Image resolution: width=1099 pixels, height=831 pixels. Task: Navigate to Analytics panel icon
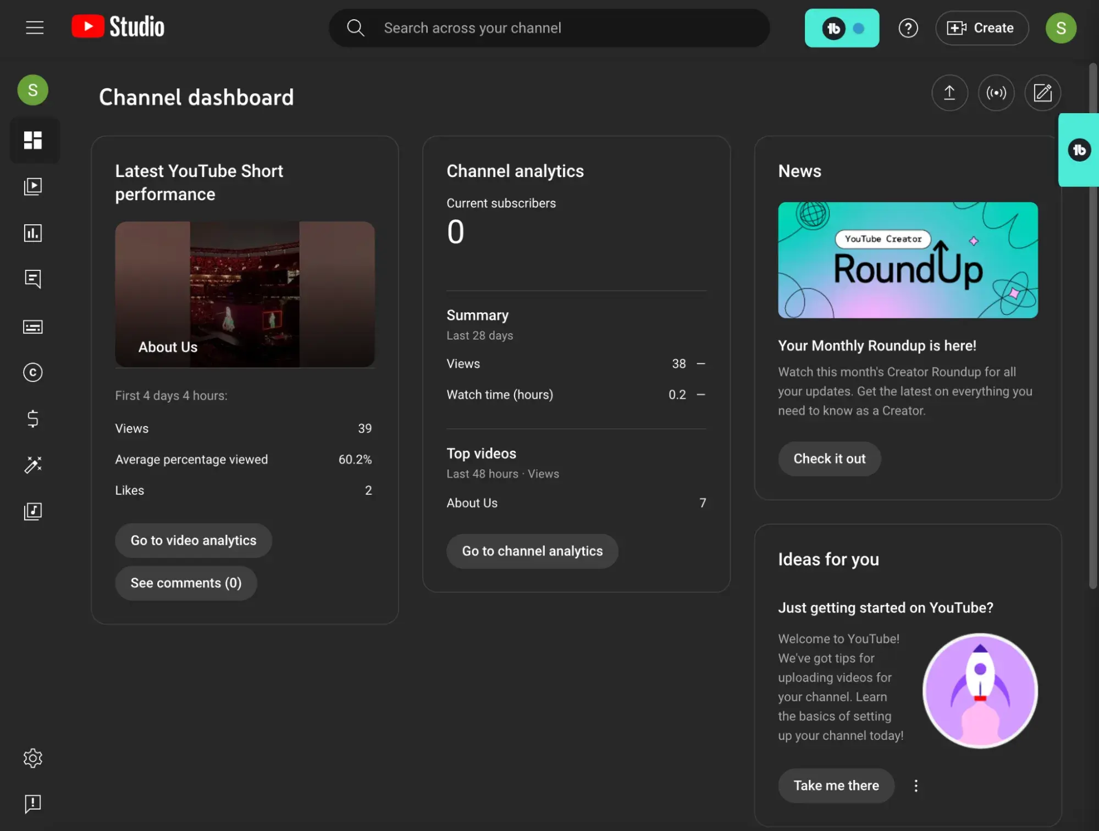tap(32, 233)
